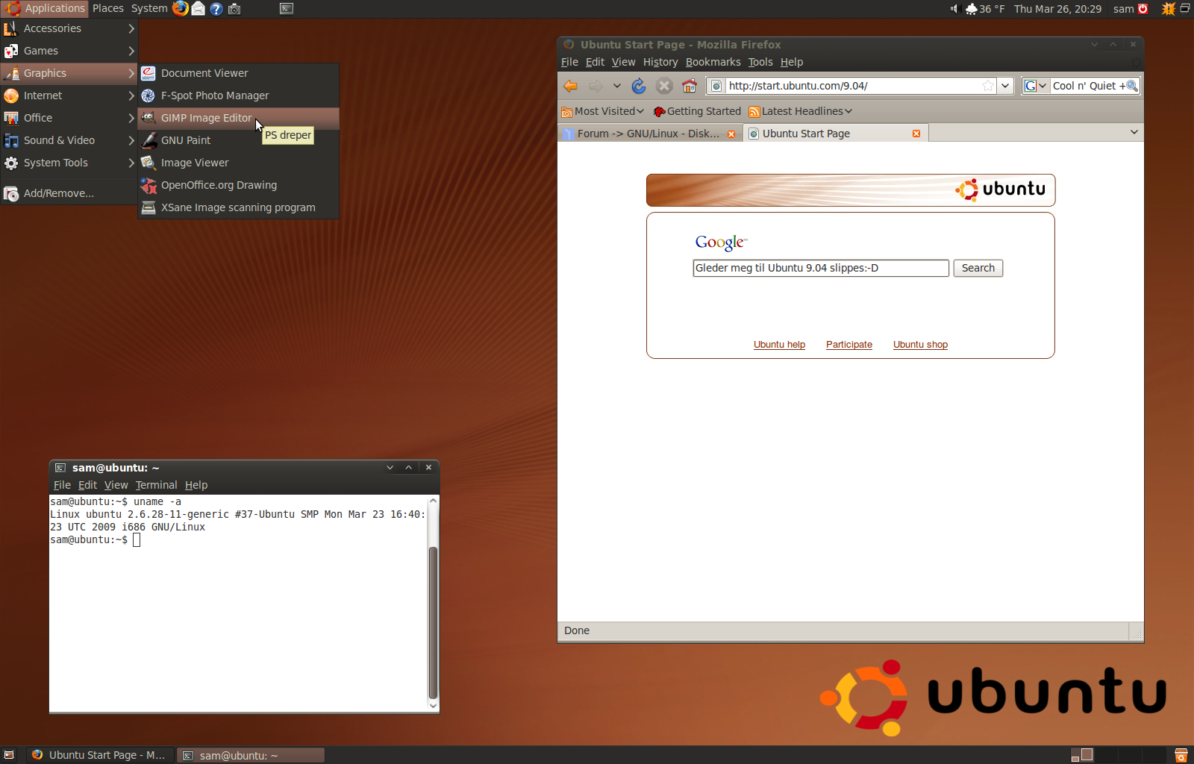Open Image Viewer from Graphics submenu

tap(239, 163)
